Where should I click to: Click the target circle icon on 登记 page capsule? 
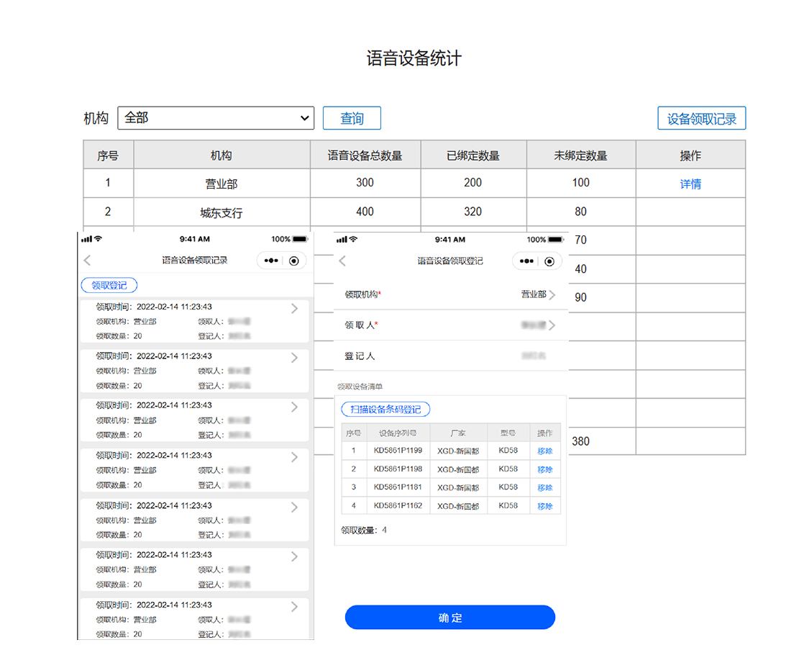coord(550,261)
